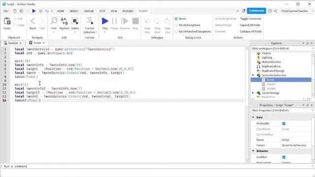Click the quick-access stop square icon
The image size is (315, 177).
[40, 11]
